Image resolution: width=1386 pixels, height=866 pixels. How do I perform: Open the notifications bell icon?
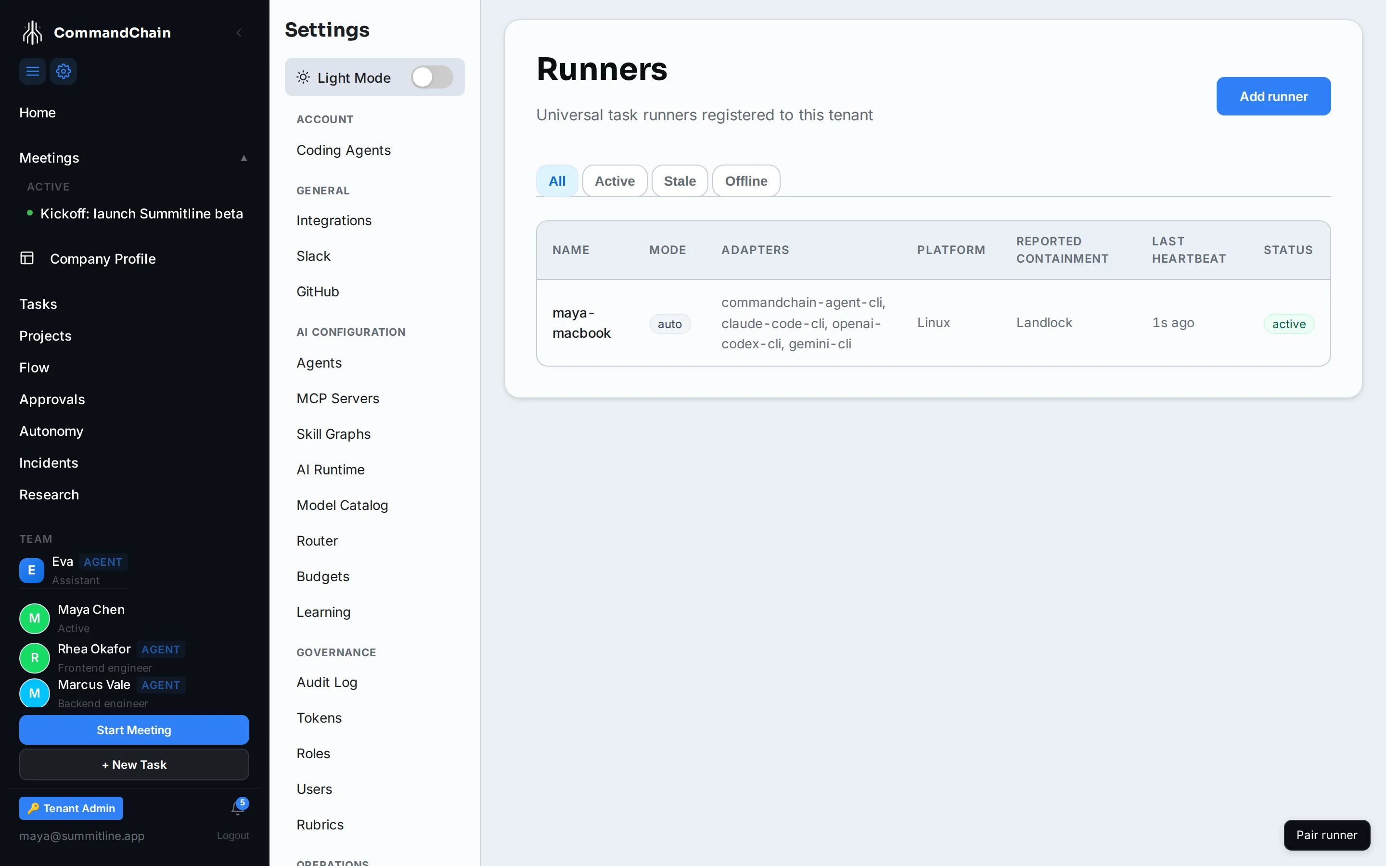[x=238, y=808]
